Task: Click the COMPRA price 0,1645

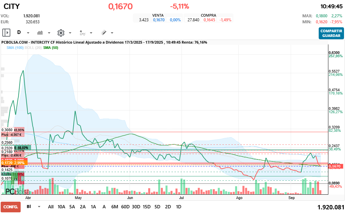Action: [209, 20]
